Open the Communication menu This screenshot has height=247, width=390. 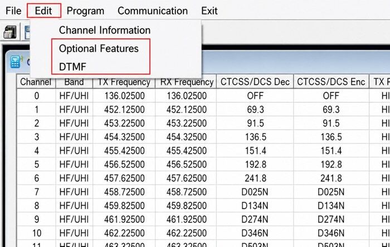[x=153, y=11]
